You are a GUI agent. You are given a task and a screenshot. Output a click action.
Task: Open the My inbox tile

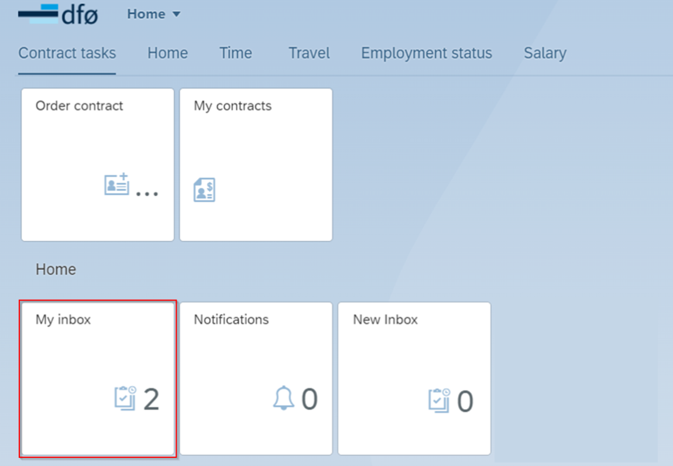[x=98, y=378]
